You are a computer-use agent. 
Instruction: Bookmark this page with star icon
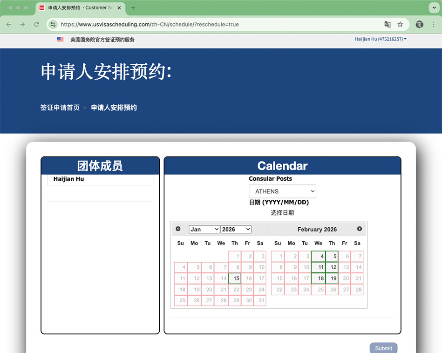400,24
